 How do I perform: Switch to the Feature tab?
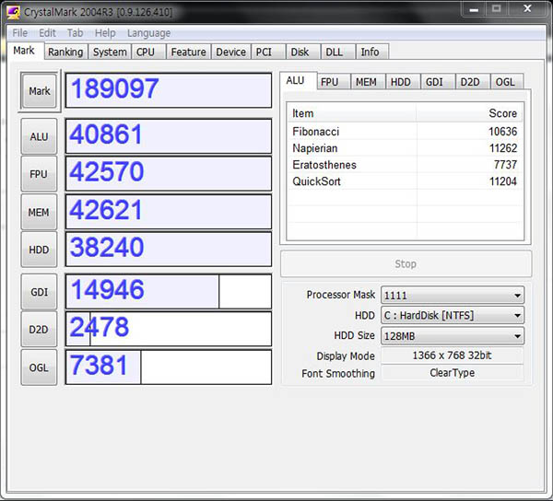(188, 52)
